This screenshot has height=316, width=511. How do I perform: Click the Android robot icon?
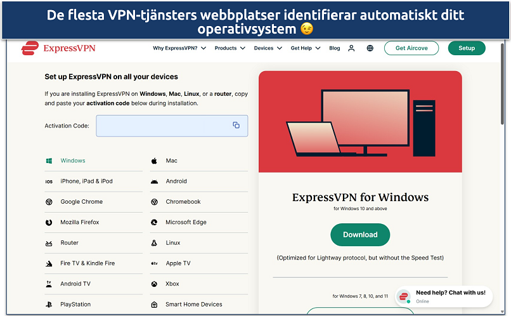point(154,181)
